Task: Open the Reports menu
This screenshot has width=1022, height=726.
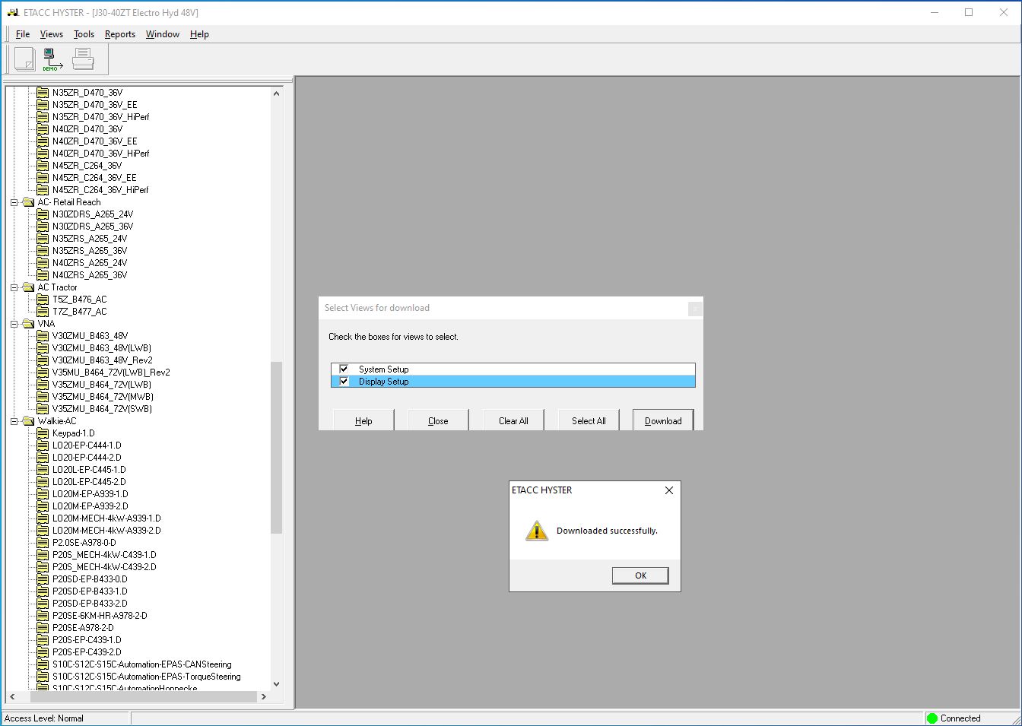Action: tap(120, 34)
